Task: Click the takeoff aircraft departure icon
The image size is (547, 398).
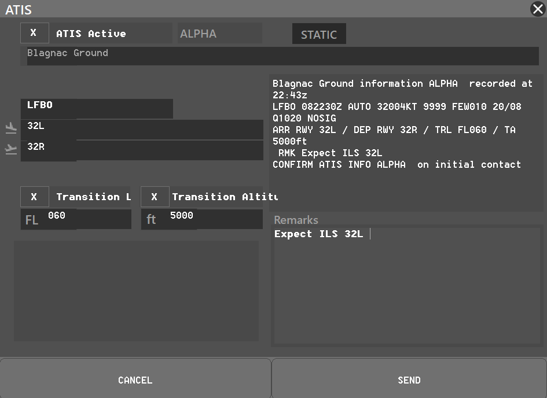Action: point(11,149)
